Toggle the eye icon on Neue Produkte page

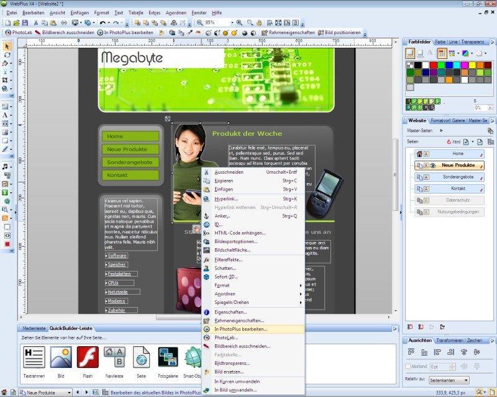(433, 165)
